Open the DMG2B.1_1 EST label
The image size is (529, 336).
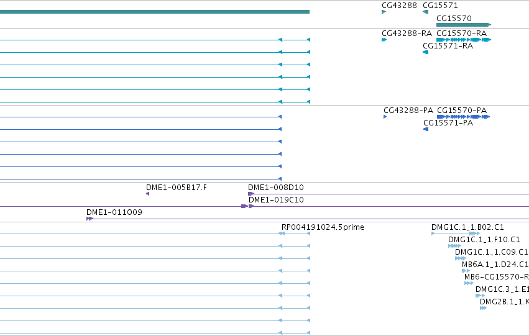pyautogui.click(x=504, y=302)
